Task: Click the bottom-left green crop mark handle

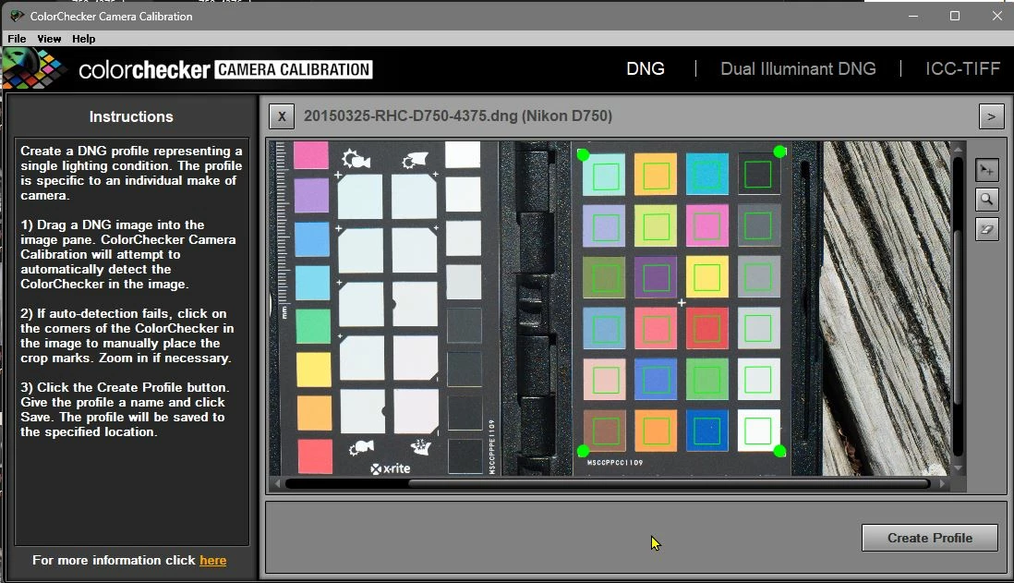Action: (x=583, y=451)
